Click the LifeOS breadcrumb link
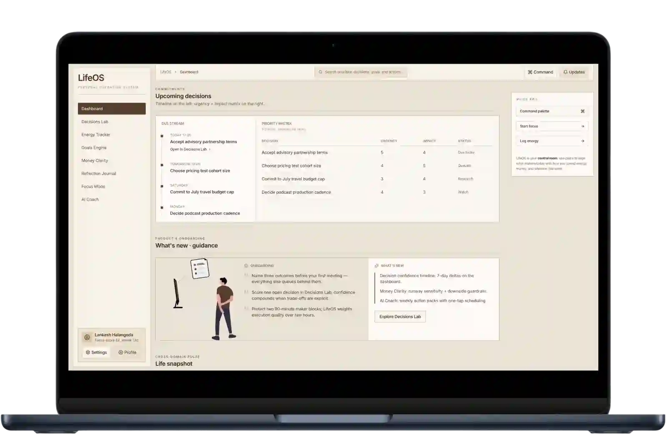This screenshot has width=667, height=435. (165, 72)
